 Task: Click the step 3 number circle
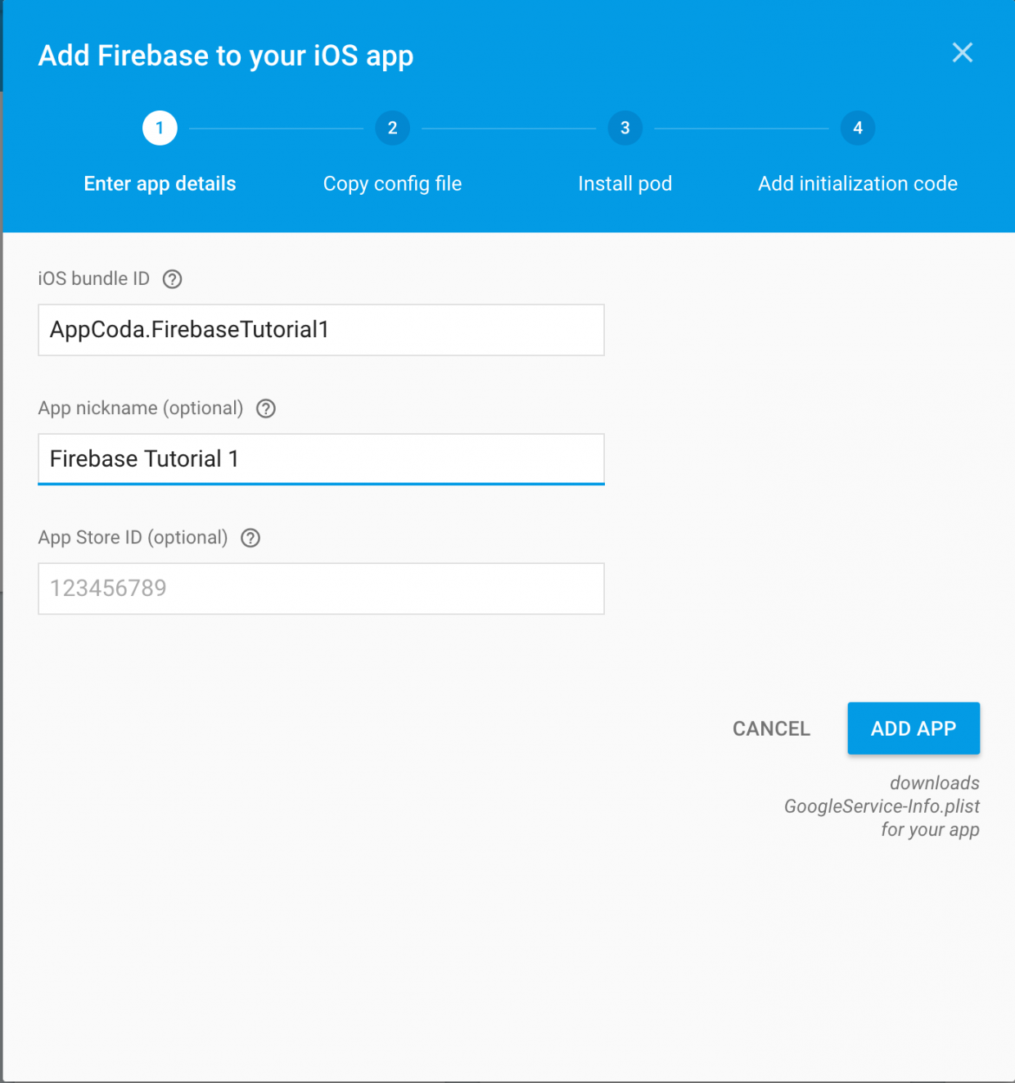pyautogui.click(x=625, y=128)
